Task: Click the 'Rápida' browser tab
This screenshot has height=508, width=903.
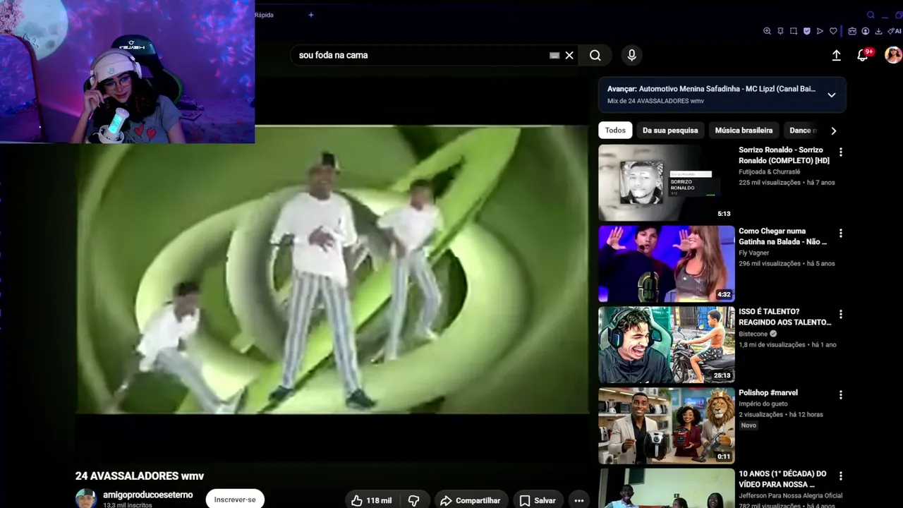Action: click(264, 15)
